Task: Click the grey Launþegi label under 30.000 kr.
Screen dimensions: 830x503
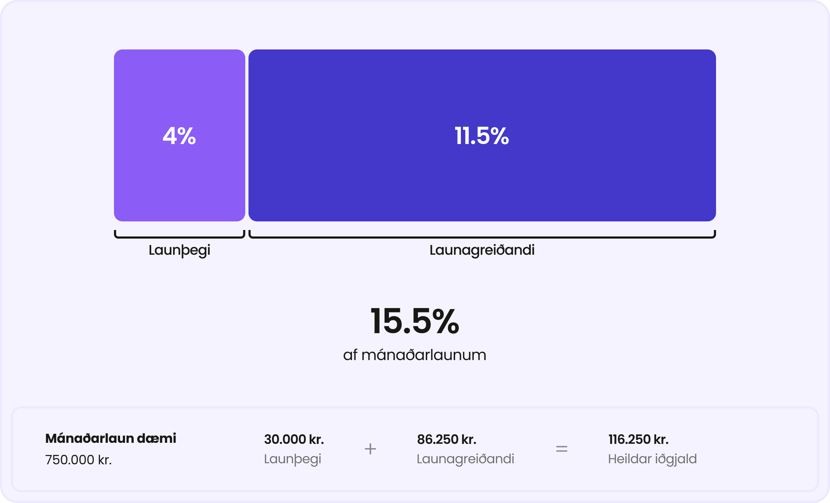Action: click(292, 459)
